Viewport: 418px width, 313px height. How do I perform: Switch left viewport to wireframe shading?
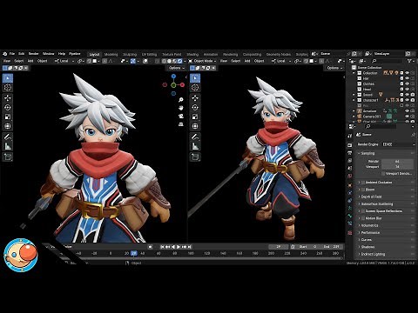click(x=165, y=61)
